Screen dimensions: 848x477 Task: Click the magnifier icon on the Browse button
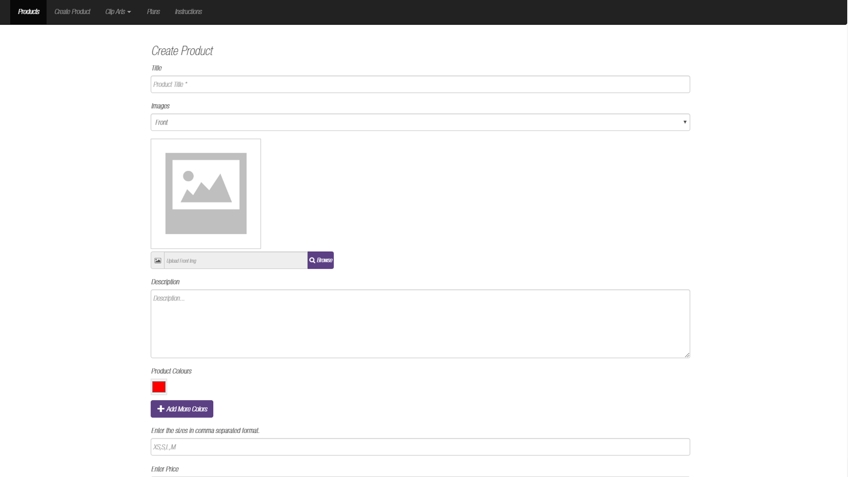tap(312, 260)
